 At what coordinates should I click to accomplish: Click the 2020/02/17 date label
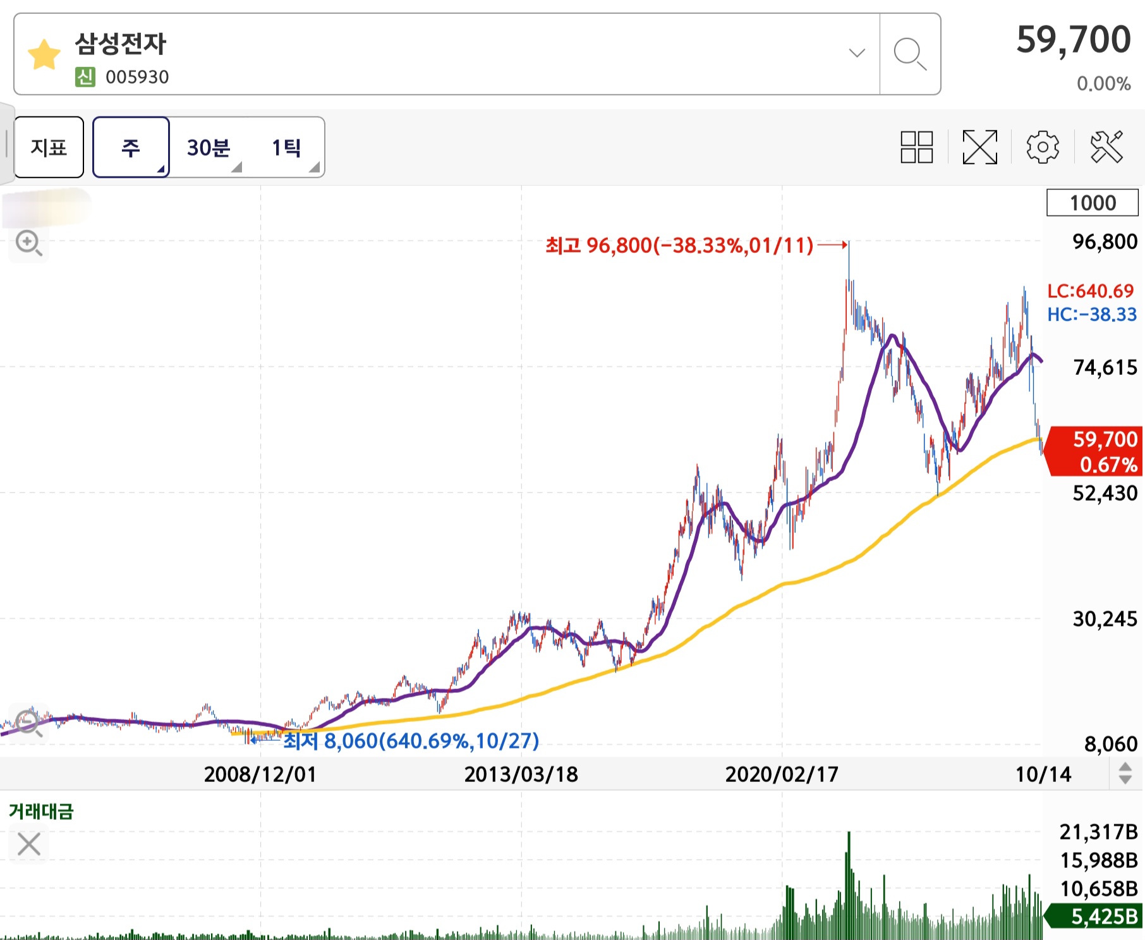tap(782, 774)
